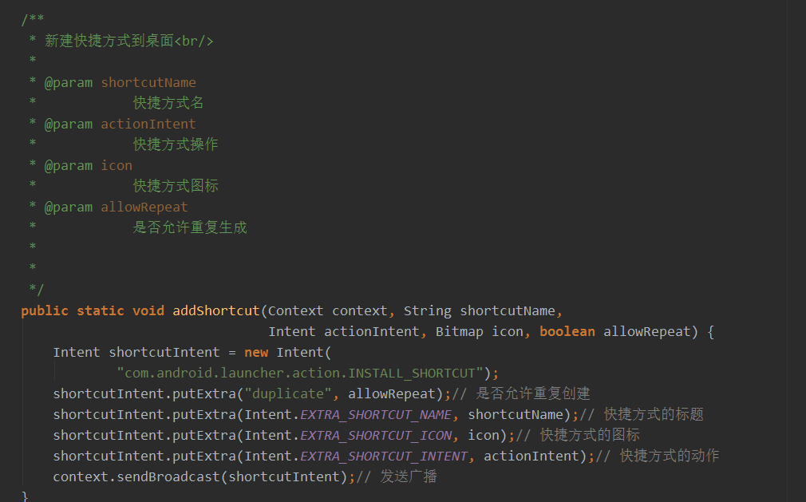Click the 'public' keyword of the method

point(45,310)
